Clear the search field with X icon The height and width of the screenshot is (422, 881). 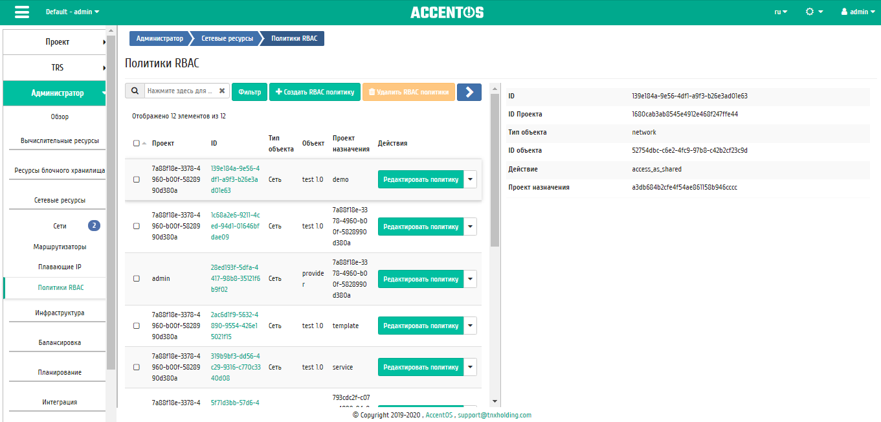pyautogui.click(x=222, y=91)
